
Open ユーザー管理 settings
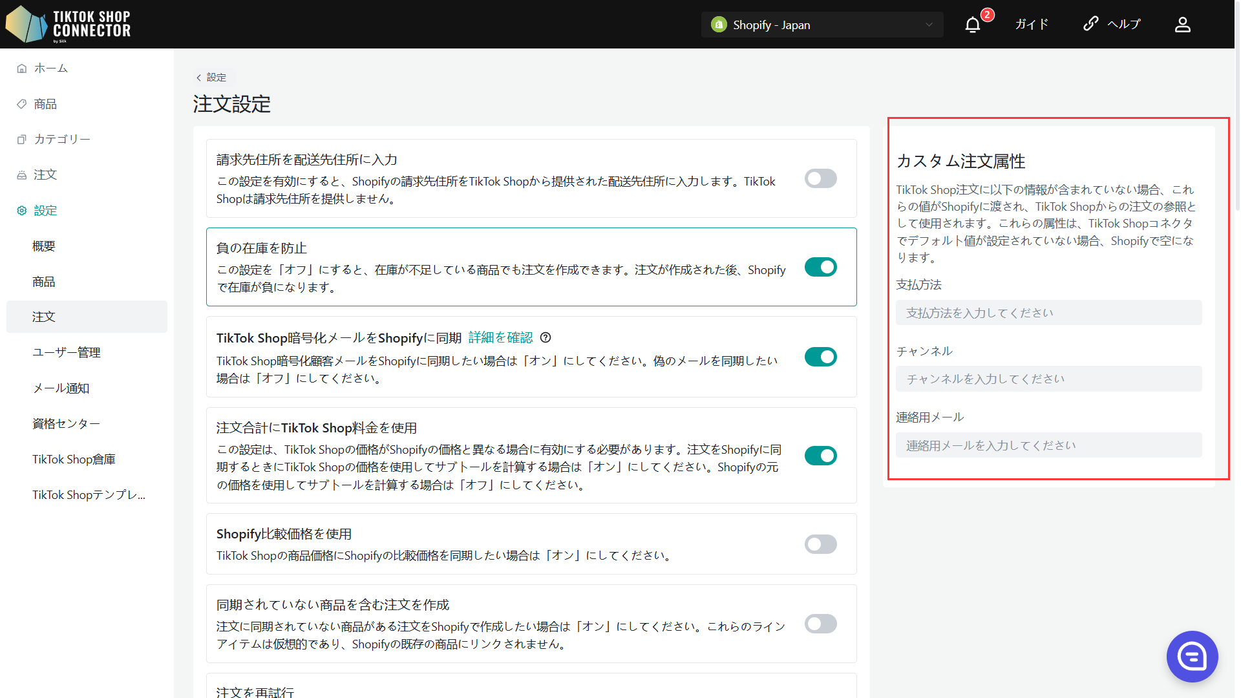click(67, 352)
